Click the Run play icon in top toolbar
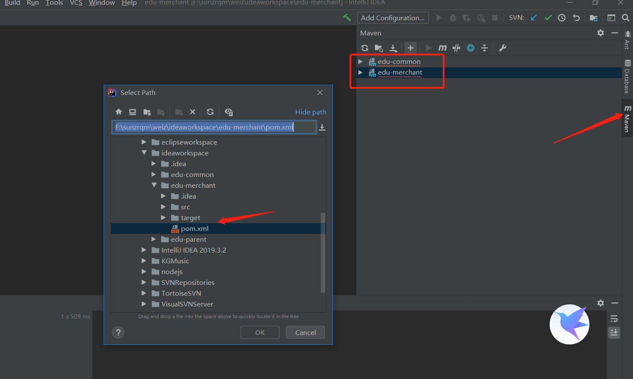 (x=439, y=18)
